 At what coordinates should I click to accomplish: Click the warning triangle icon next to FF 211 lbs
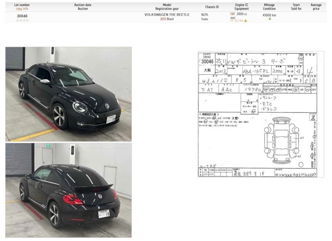pyautogui.click(x=246, y=21)
